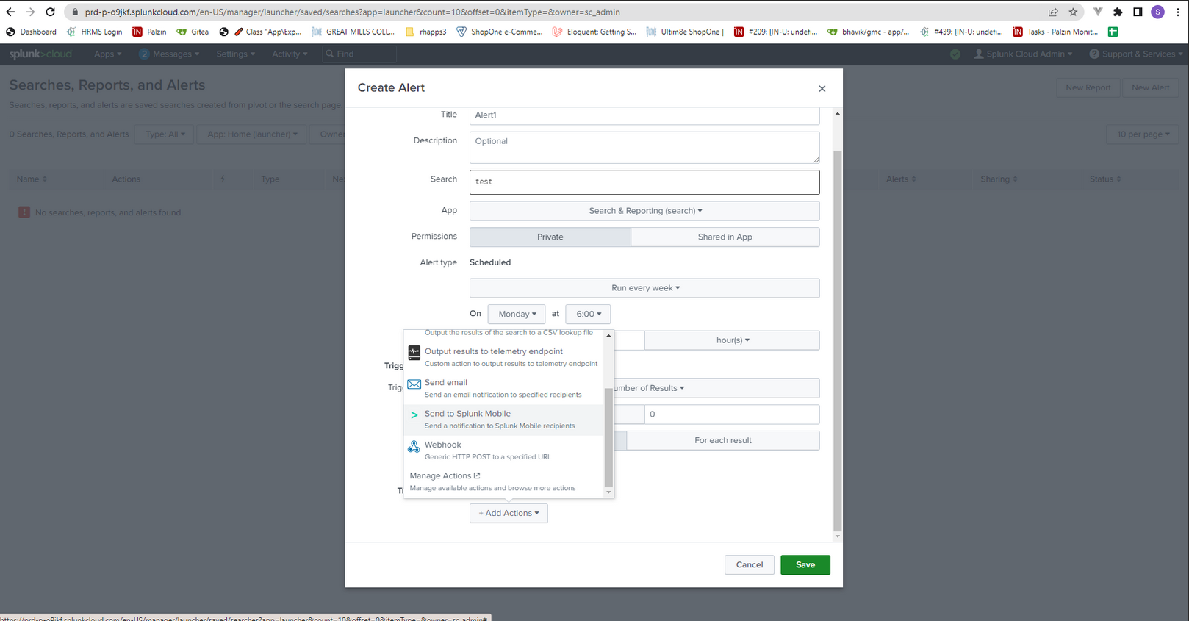The width and height of the screenshot is (1189, 621).
Task: Toggle browser side panel icon
Action: pos(1138,12)
